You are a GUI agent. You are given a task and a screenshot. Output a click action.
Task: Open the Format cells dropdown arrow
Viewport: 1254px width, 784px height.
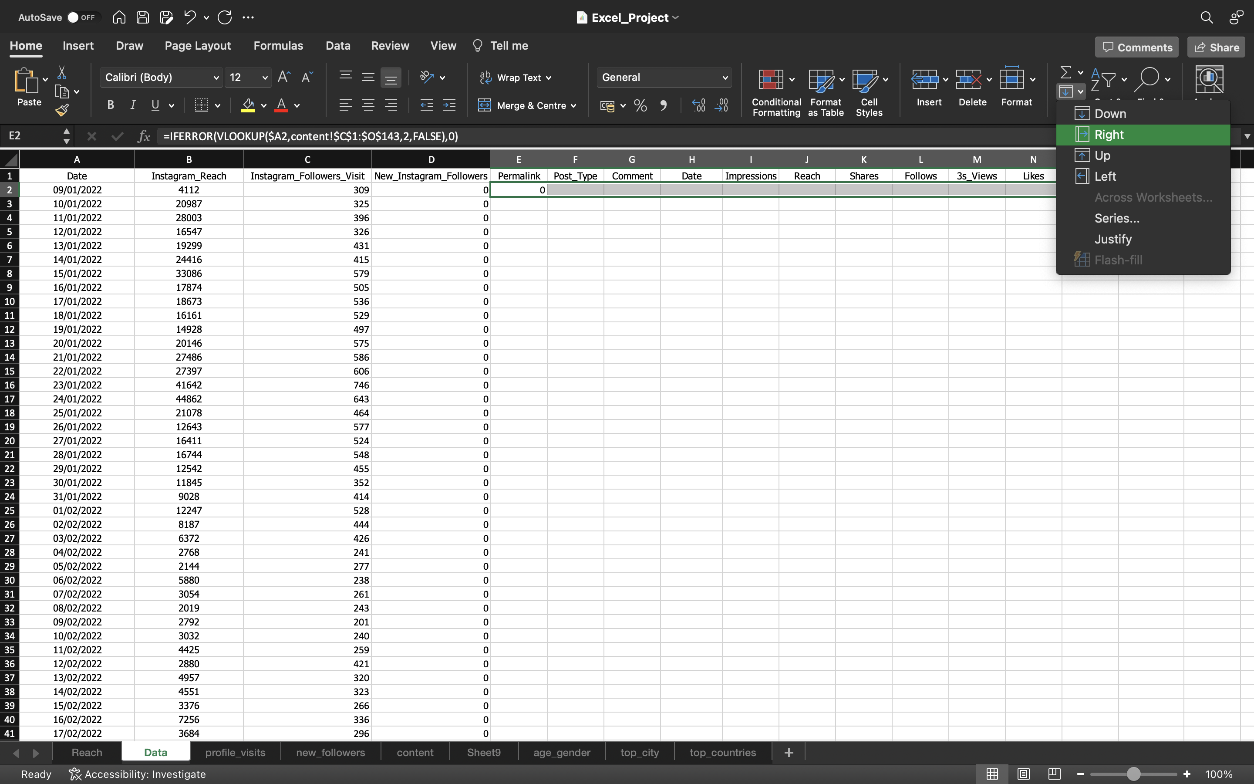(x=1033, y=79)
